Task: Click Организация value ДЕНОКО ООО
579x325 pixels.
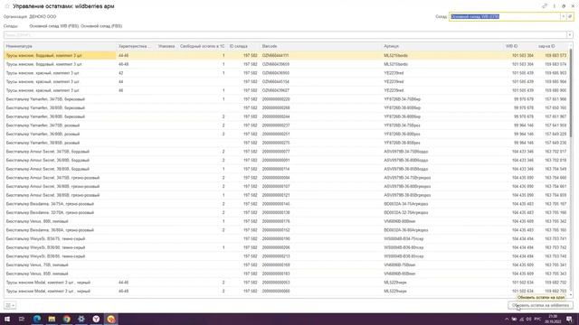Action: [43, 16]
